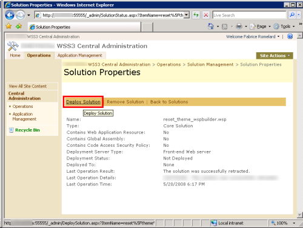Click the red Stop loading icon

(x=206, y=15)
